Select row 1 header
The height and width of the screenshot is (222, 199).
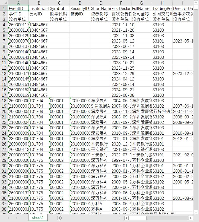click(x=4, y=8)
